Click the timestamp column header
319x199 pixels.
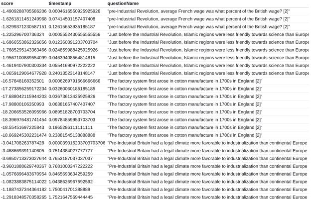[60, 3]
